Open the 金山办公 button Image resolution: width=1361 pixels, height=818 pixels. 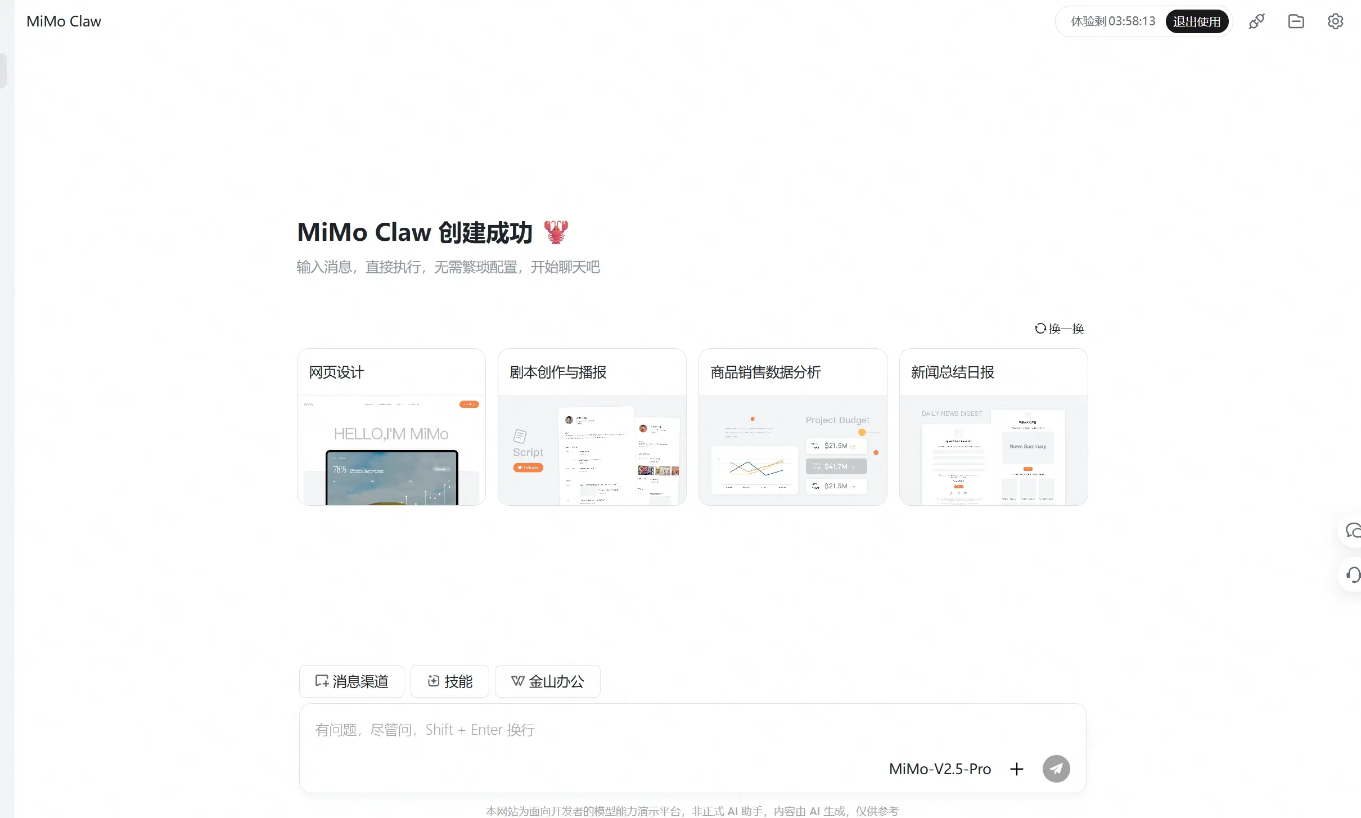click(x=547, y=681)
